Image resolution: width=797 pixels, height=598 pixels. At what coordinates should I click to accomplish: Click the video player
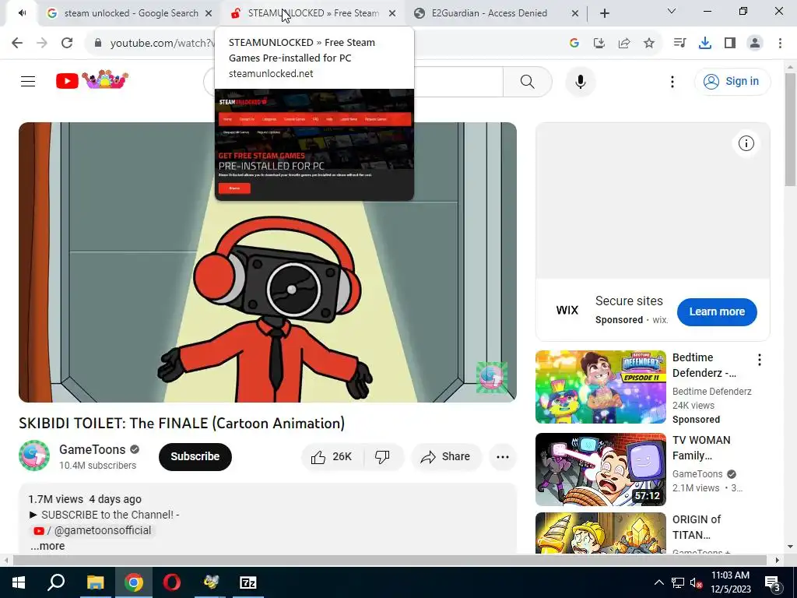(268, 262)
